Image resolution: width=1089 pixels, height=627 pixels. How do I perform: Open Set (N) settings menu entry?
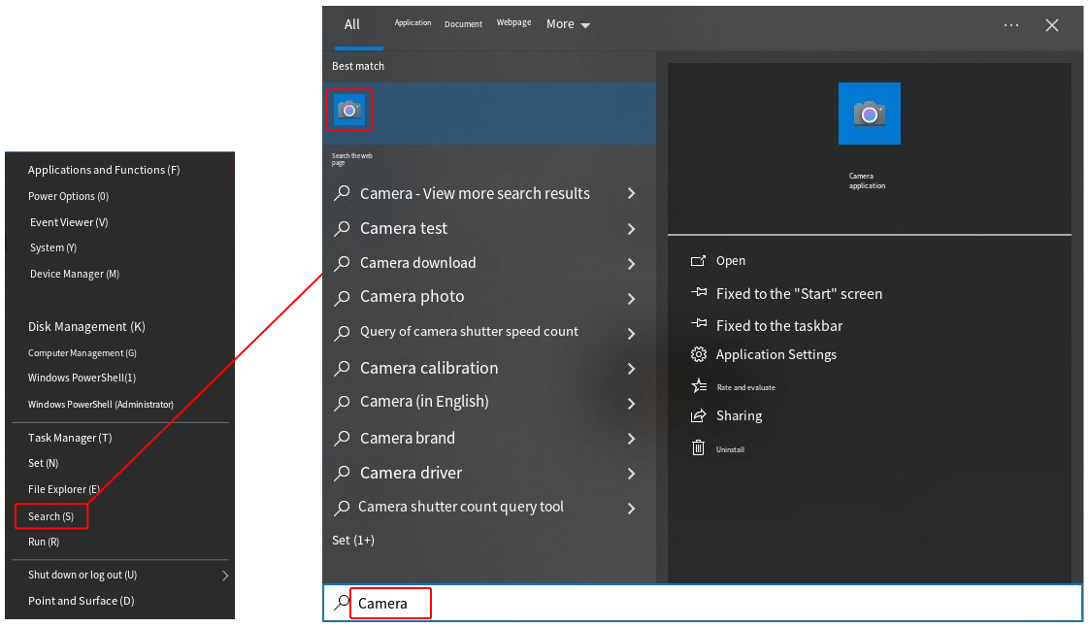(x=43, y=463)
